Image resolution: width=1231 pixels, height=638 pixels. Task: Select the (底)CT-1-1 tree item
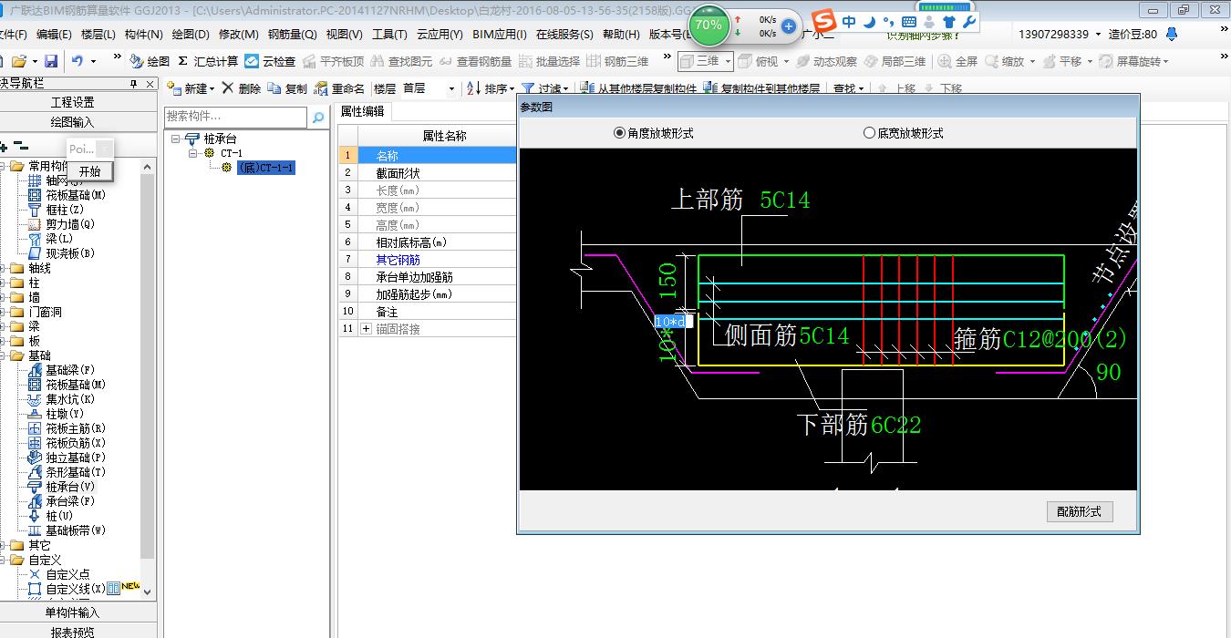point(265,168)
